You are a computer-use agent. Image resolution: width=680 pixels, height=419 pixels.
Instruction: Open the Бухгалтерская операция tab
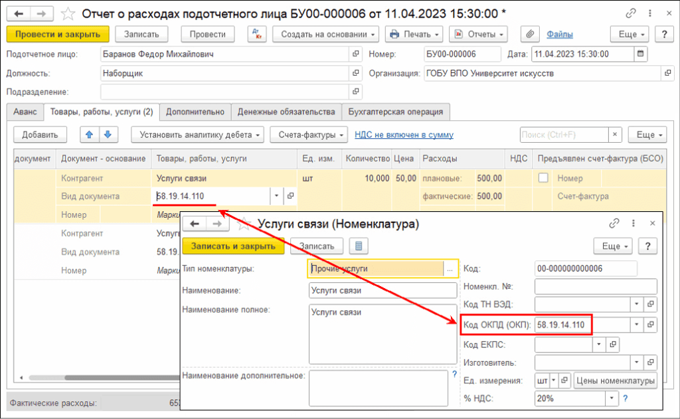point(396,112)
